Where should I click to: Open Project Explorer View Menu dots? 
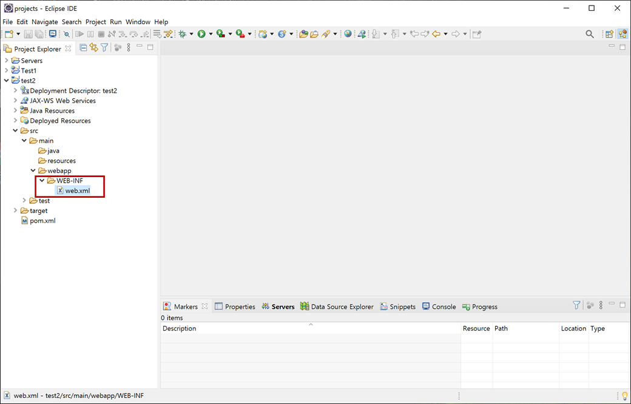coord(129,48)
